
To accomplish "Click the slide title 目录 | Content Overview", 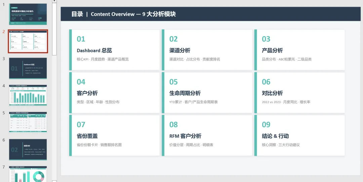I will (x=123, y=14).
